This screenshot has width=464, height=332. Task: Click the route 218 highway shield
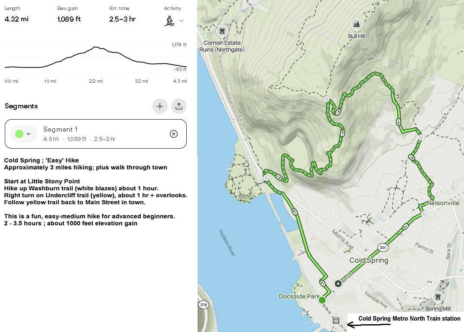[x=203, y=305]
